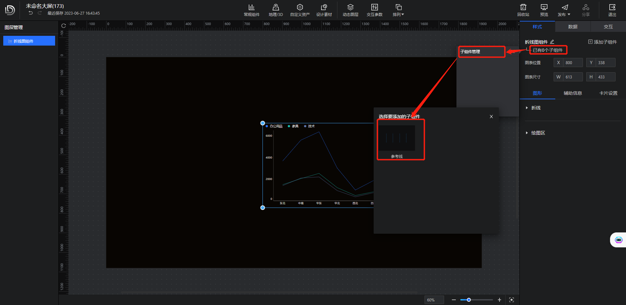Viewport: 626px width, 305px height.
Task: Switch to the 数据 tab
Action: [573, 27]
